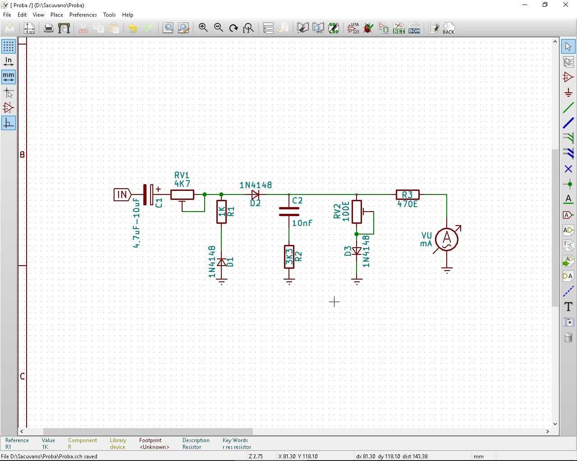
Task: Click the horizontal scrollbar thumb
Action: (x=148, y=431)
